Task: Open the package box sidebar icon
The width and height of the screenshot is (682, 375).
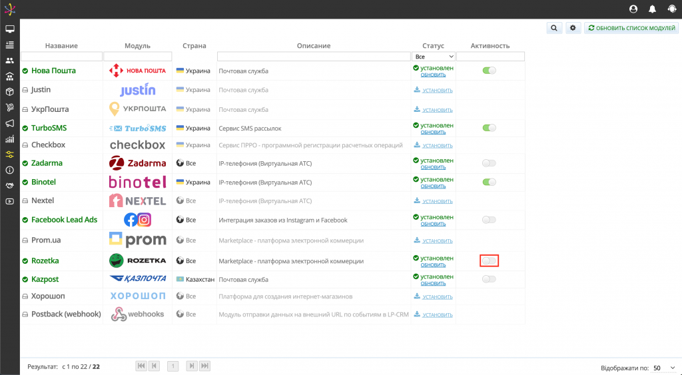Action: pyautogui.click(x=9, y=92)
